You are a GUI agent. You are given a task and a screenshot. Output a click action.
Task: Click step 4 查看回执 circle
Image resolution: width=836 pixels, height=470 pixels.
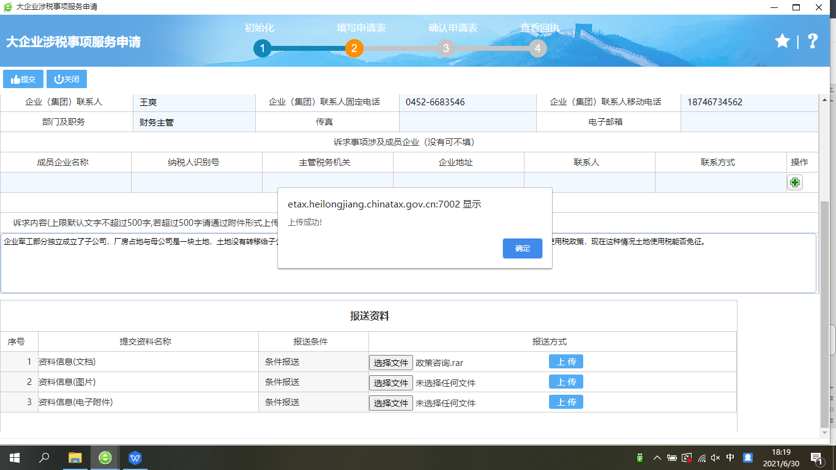tap(537, 48)
